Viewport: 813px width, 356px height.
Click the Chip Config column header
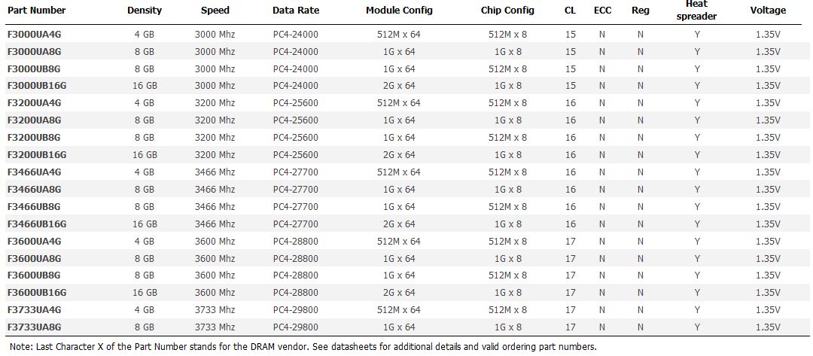(x=507, y=11)
